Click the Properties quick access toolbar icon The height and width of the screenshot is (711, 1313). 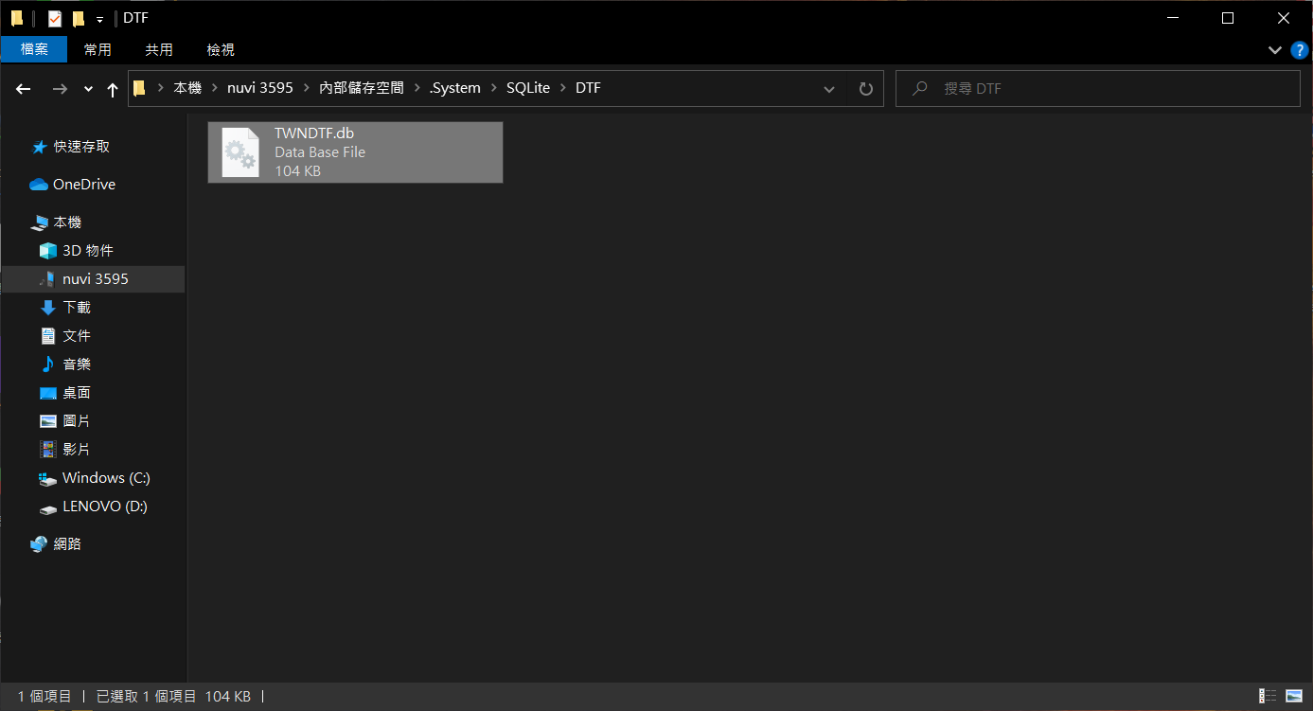(55, 18)
